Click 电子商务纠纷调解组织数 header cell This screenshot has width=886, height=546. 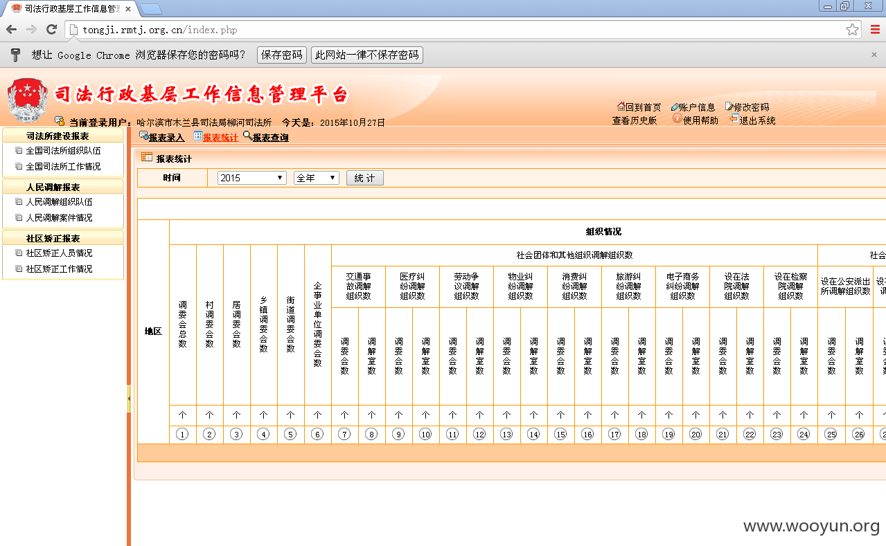click(682, 286)
